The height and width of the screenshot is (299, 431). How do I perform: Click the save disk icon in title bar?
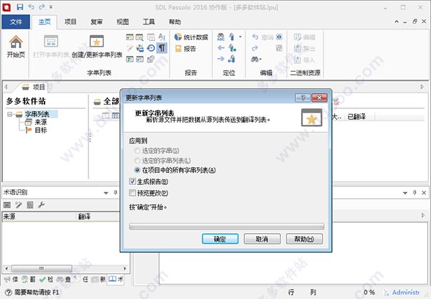point(20,7)
